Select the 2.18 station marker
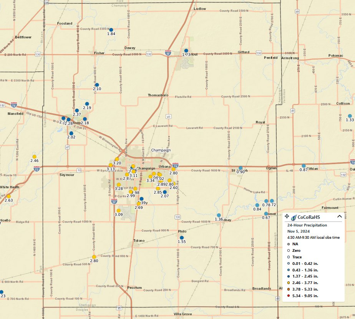This screenshot has width=355, height=319. click(x=85, y=119)
